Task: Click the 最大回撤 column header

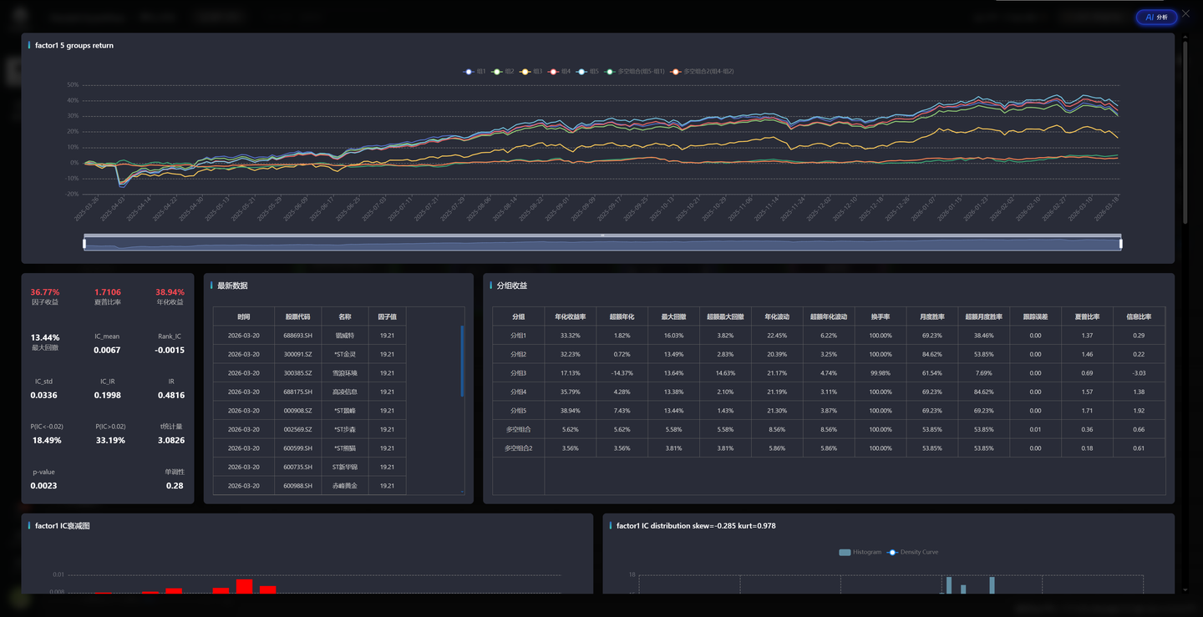Action: (x=673, y=317)
